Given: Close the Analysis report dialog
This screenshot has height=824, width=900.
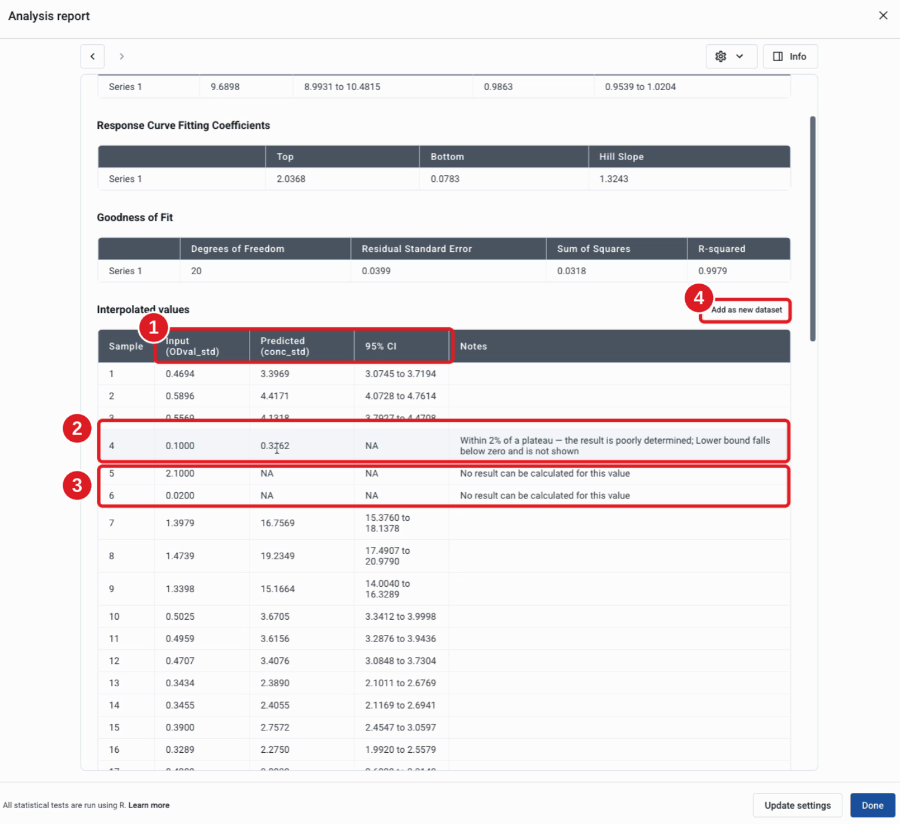Looking at the screenshot, I should tap(883, 16).
